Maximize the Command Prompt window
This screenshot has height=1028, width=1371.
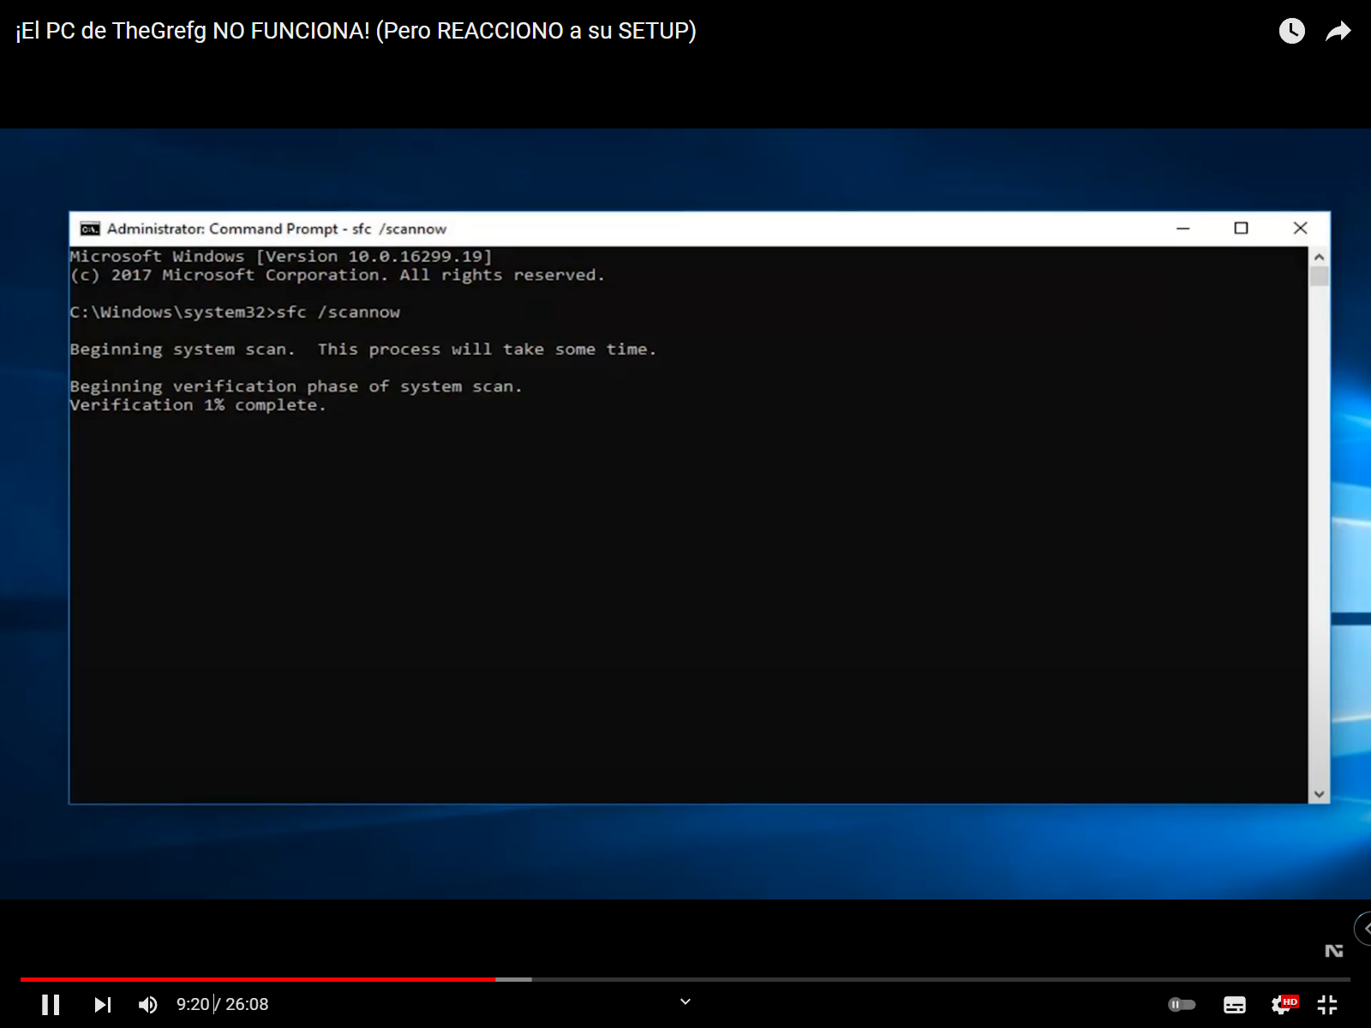click(x=1241, y=228)
